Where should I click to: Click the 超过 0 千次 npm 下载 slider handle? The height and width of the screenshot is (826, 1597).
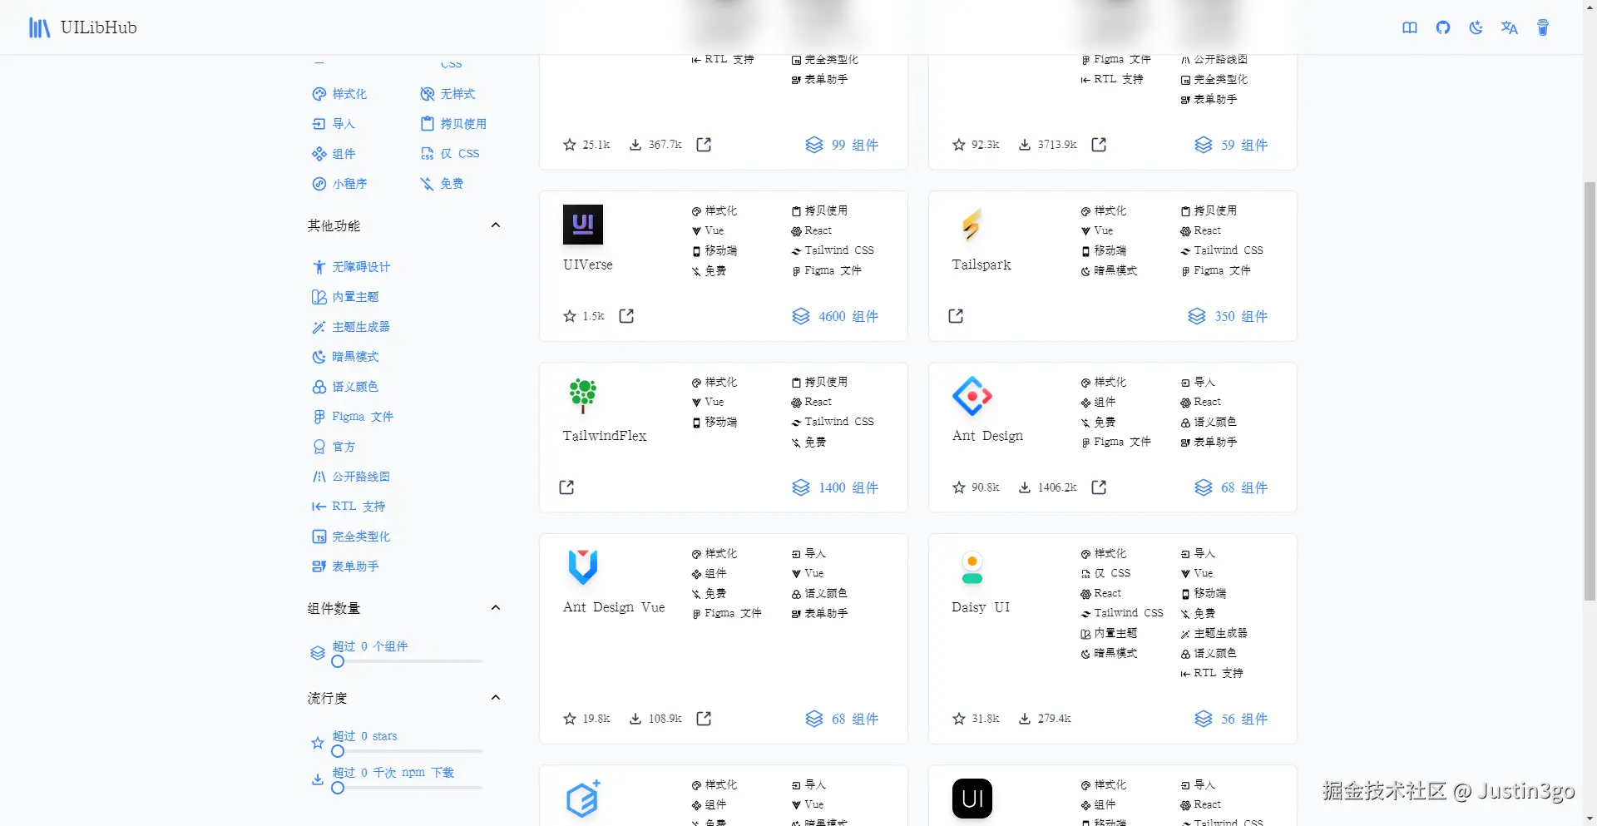[x=338, y=788]
